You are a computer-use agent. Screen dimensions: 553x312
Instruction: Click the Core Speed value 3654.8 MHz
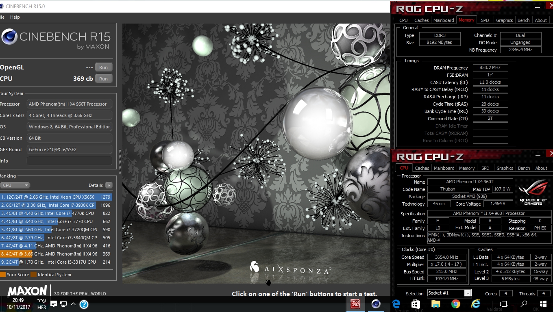pos(446,257)
